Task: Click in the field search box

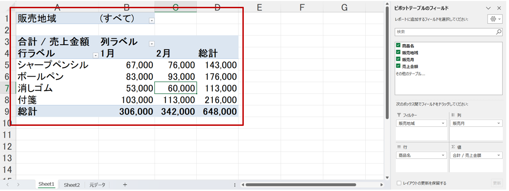Action: tap(443, 32)
